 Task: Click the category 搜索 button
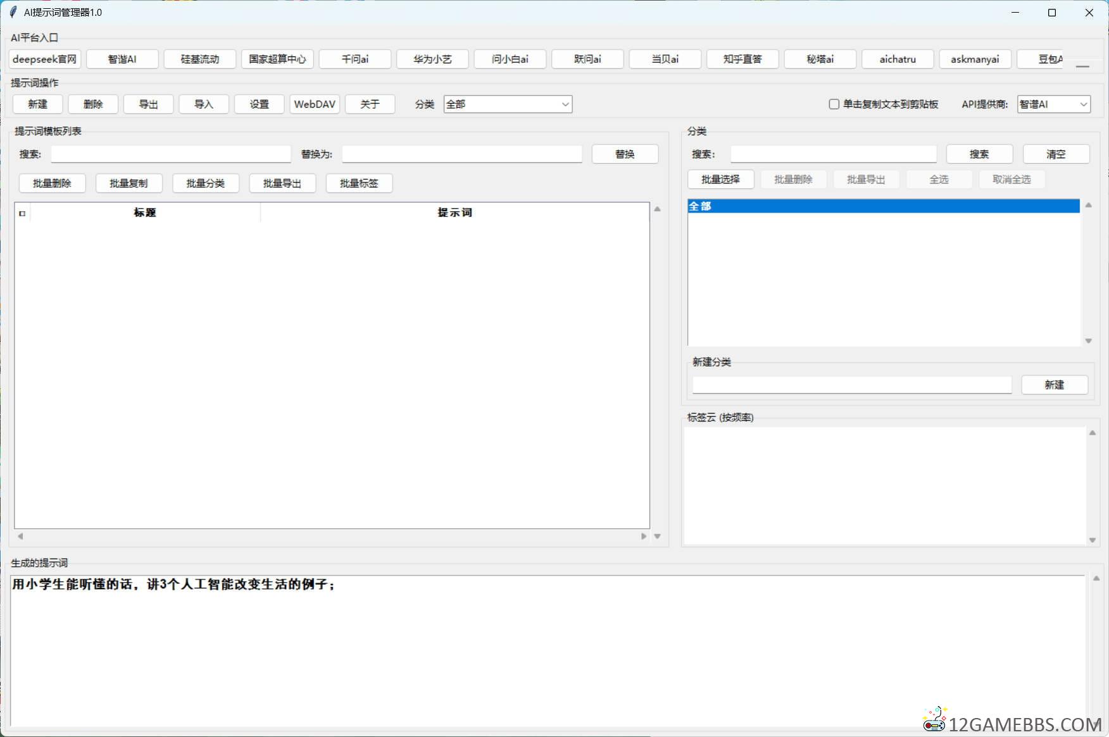[980, 154]
